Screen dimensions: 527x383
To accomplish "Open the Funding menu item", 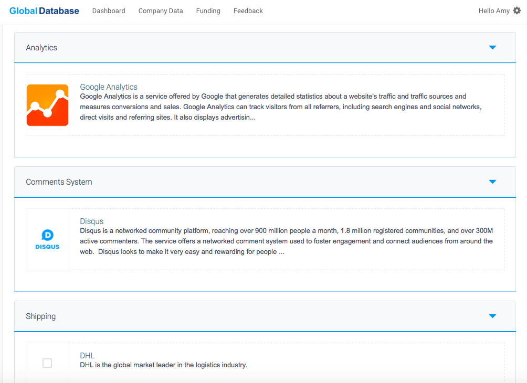I will click(x=208, y=10).
